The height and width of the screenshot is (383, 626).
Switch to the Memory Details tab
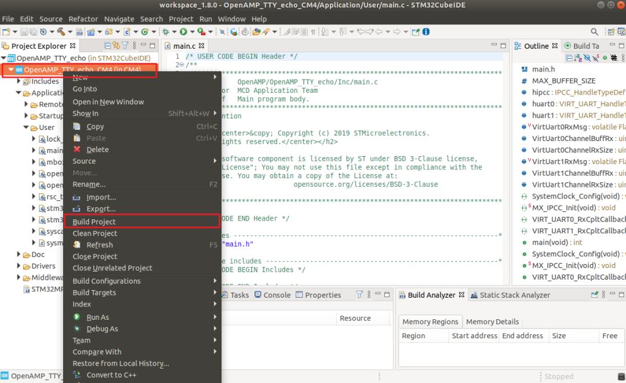[x=492, y=322]
